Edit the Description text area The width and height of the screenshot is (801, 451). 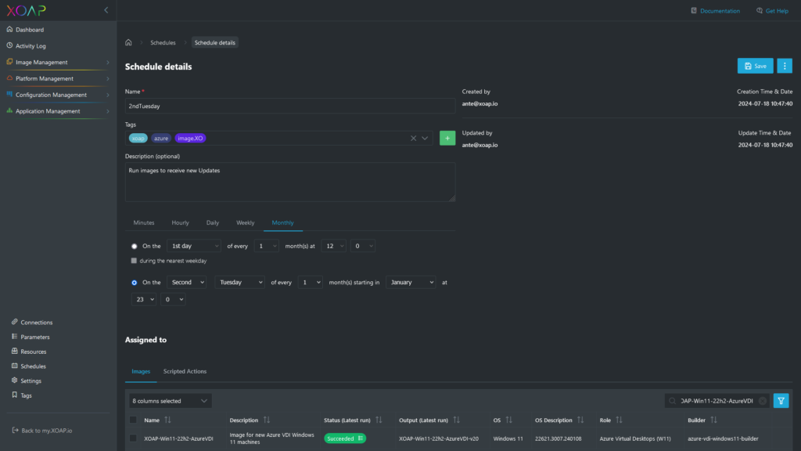pyautogui.click(x=289, y=182)
